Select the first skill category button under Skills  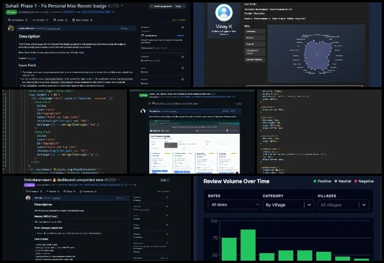tap(255, 32)
